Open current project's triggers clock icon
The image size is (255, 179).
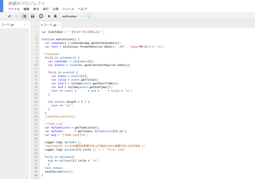41,16
